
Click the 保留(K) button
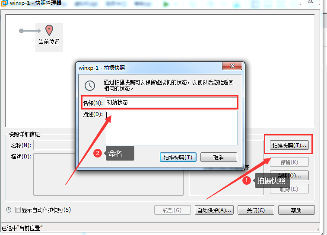click(289, 162)
